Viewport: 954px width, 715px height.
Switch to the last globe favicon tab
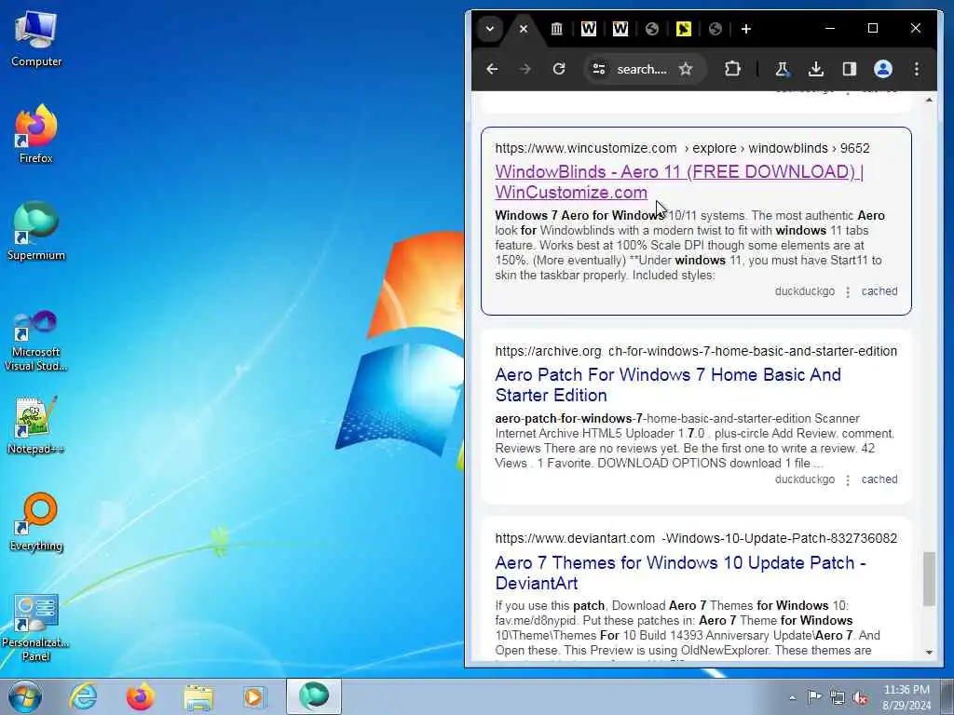coord(715,29)
